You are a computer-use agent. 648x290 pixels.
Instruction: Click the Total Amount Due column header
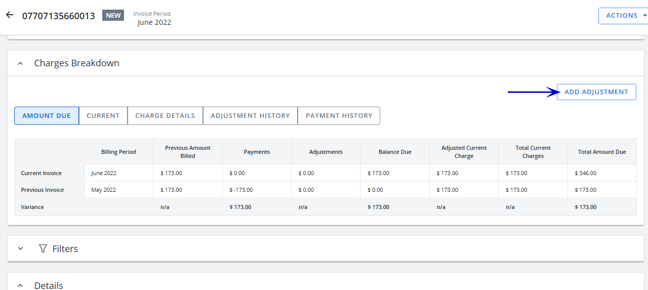[x=602, y=152]
